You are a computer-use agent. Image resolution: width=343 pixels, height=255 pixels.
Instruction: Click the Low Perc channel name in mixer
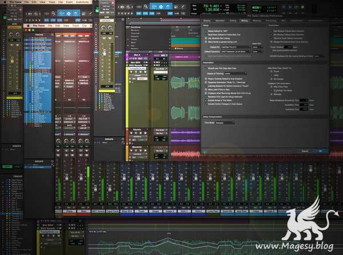tap(213, 211)
